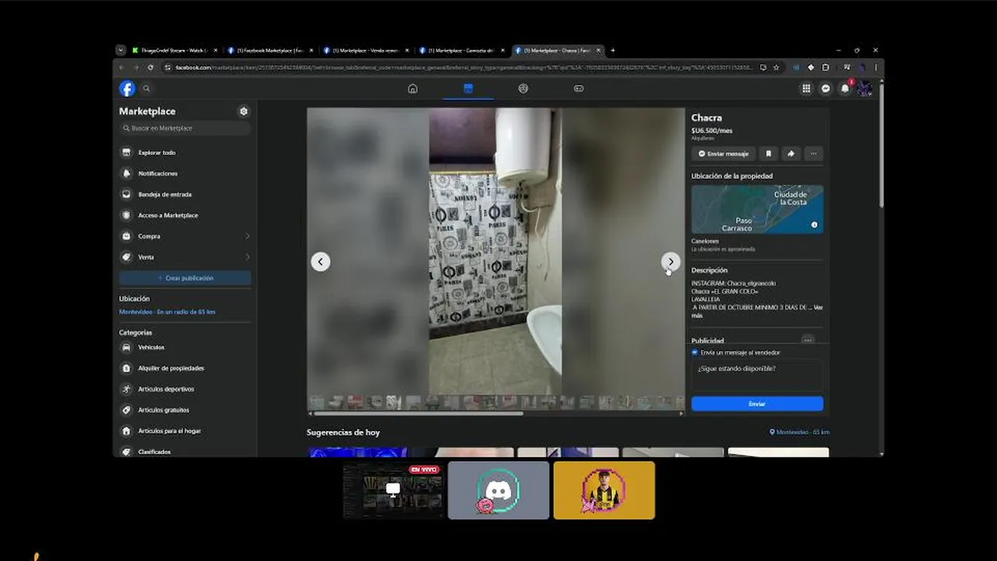The height and width of the screenshot is (561, 997).
Task: Open browser three-dot menu
Action: pos(875,68)
